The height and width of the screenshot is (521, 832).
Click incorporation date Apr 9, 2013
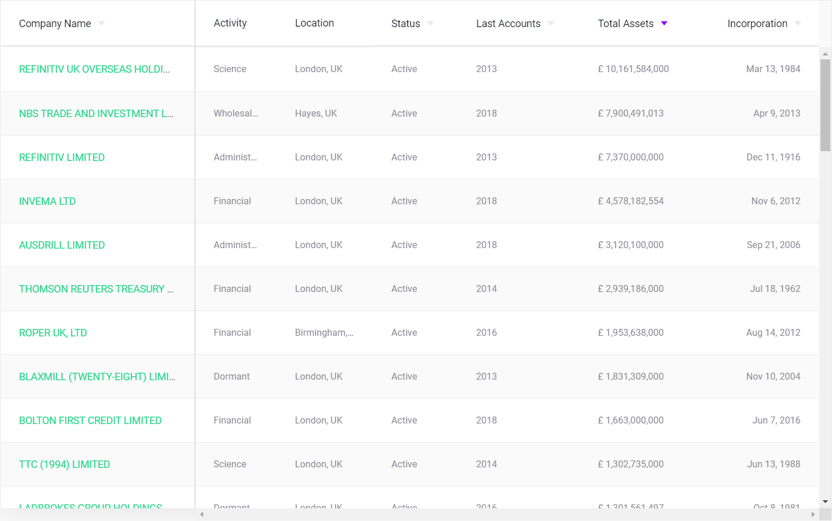point(777,113)
